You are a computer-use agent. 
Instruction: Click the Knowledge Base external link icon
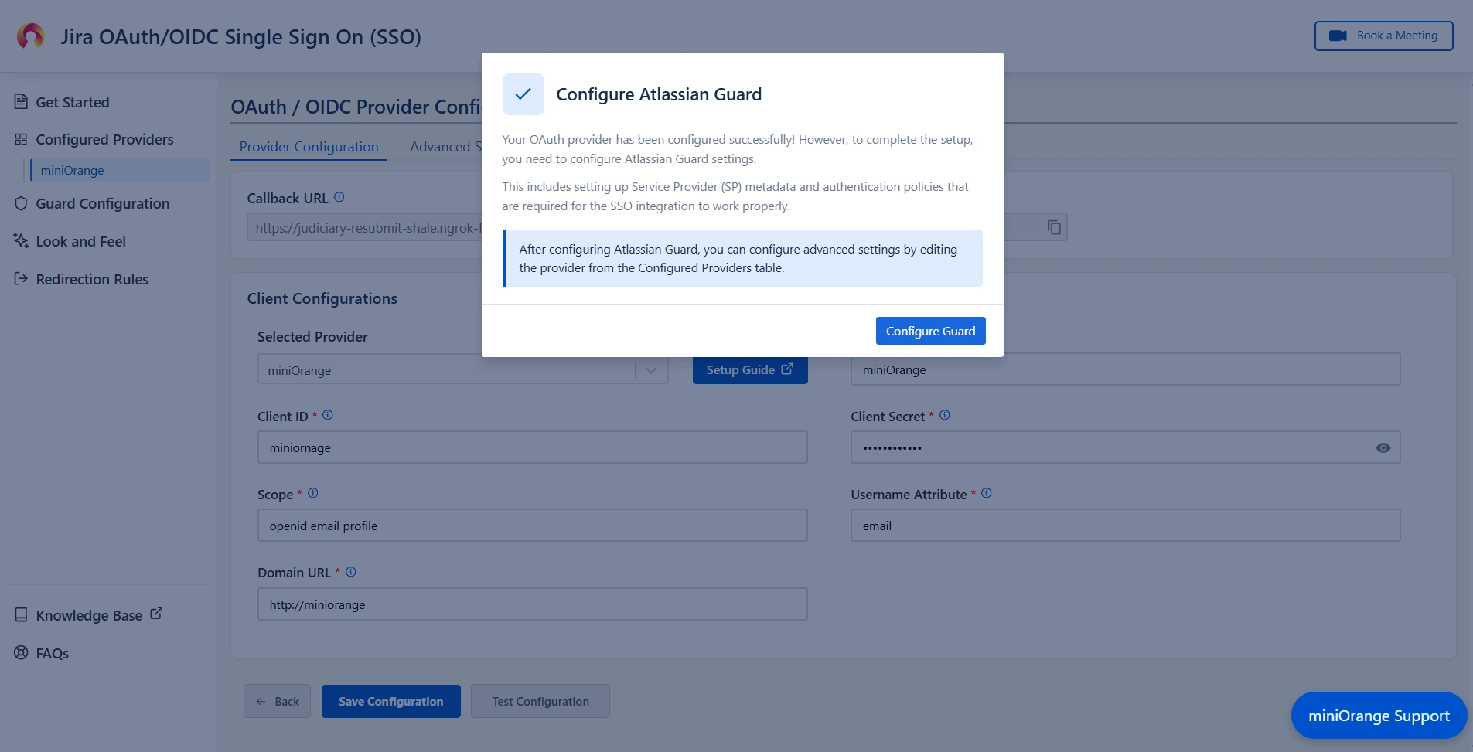156,613
